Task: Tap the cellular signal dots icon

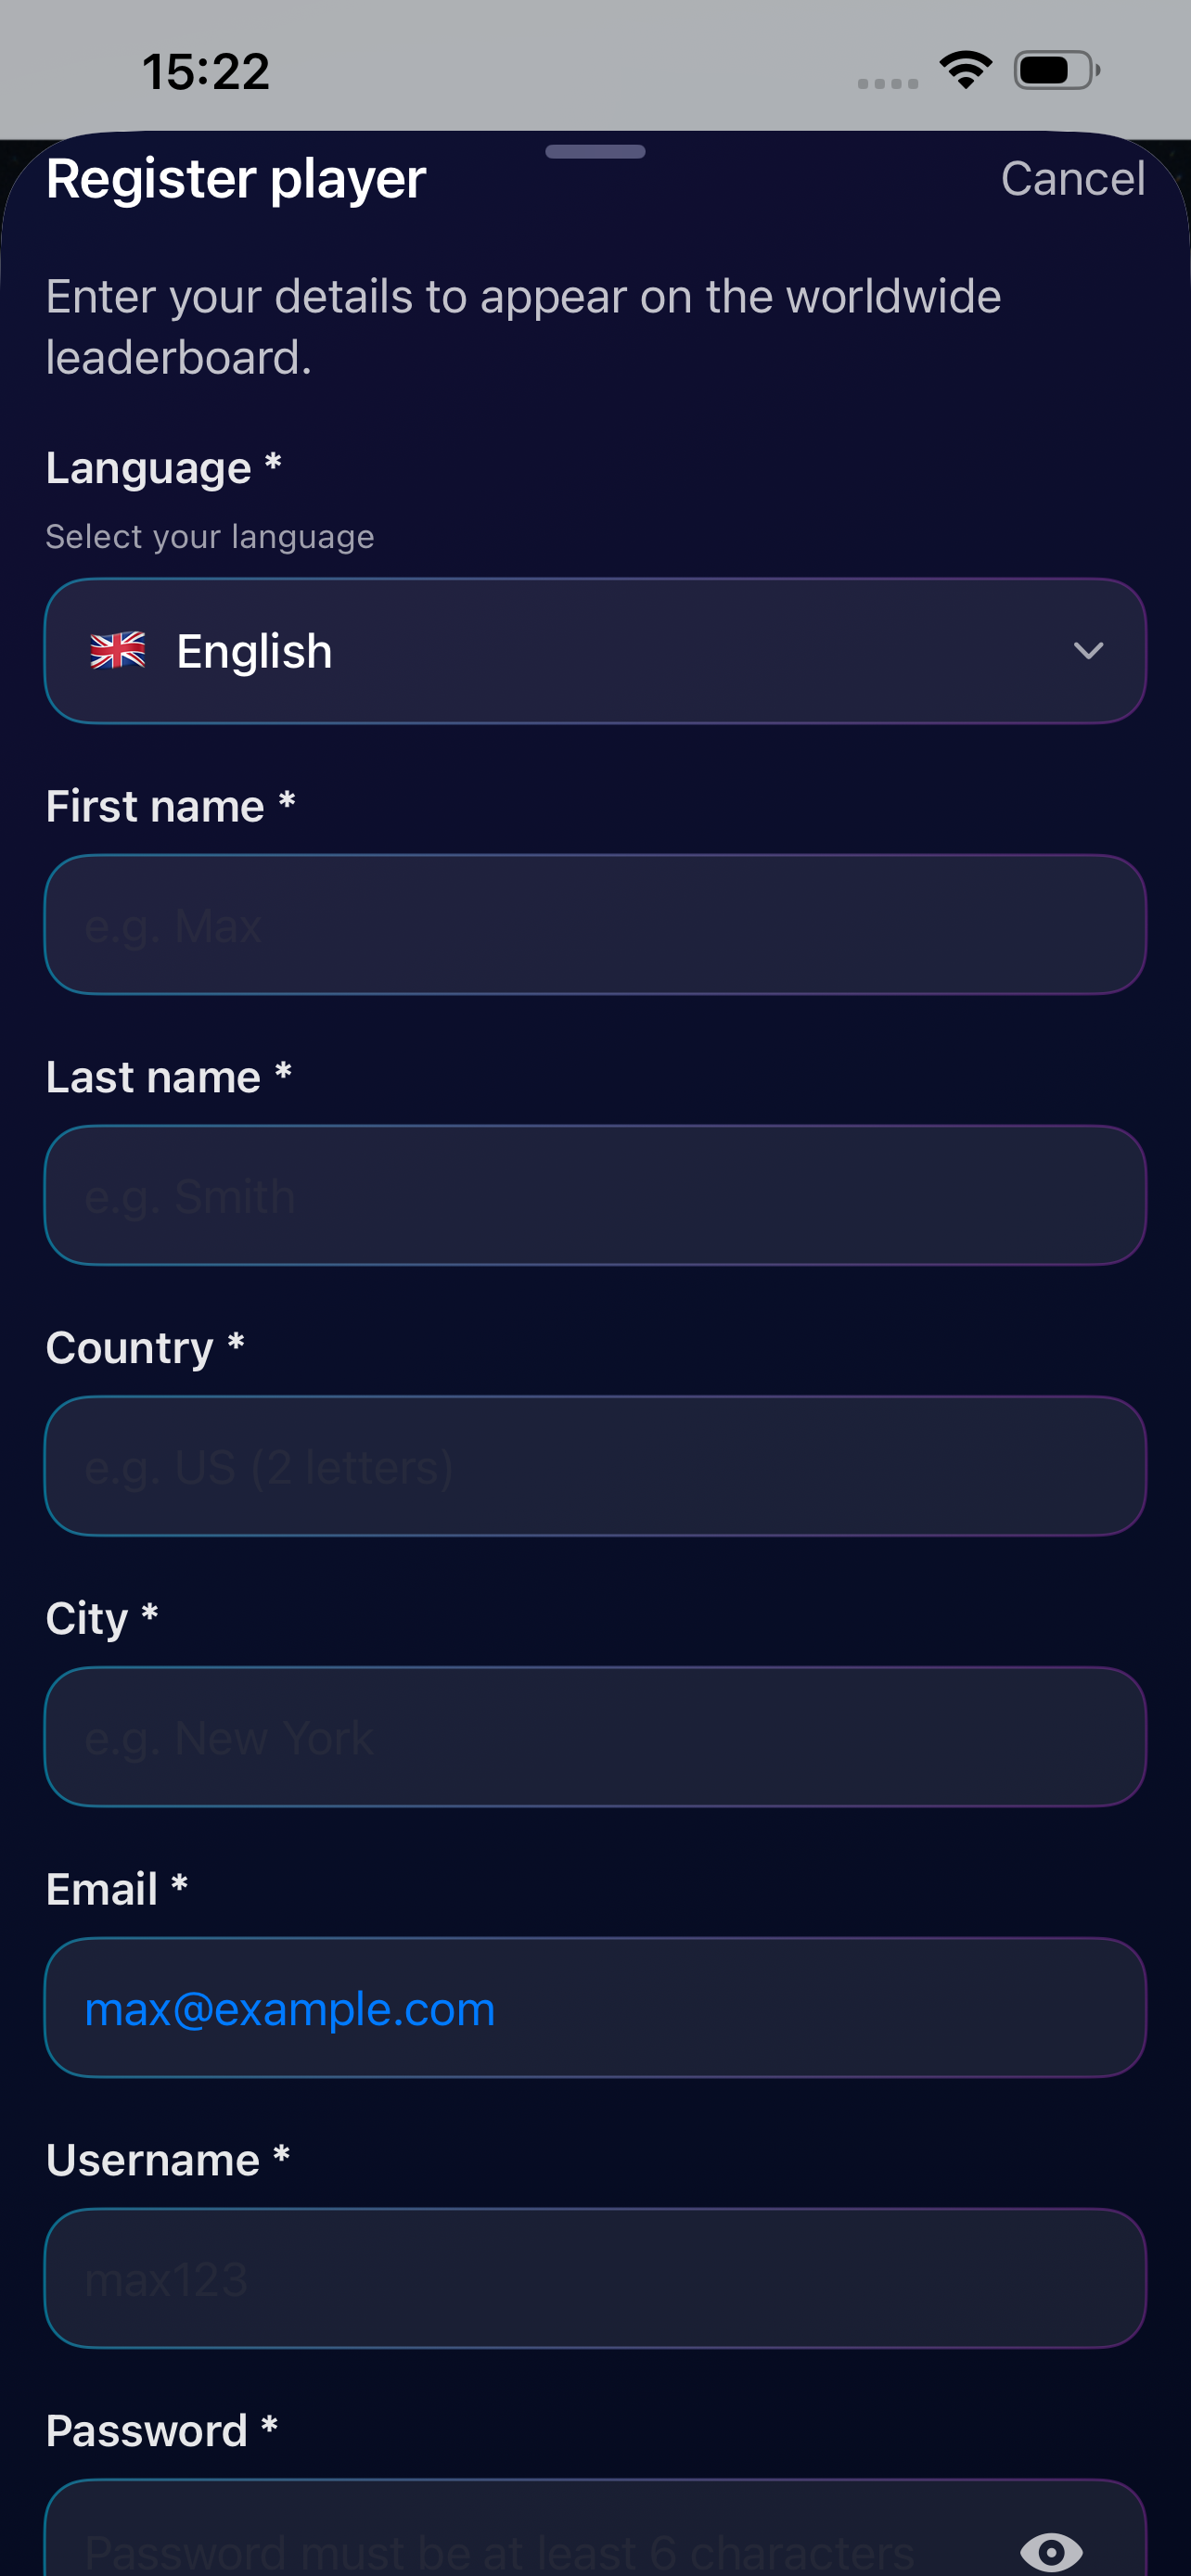Action: 887,84
